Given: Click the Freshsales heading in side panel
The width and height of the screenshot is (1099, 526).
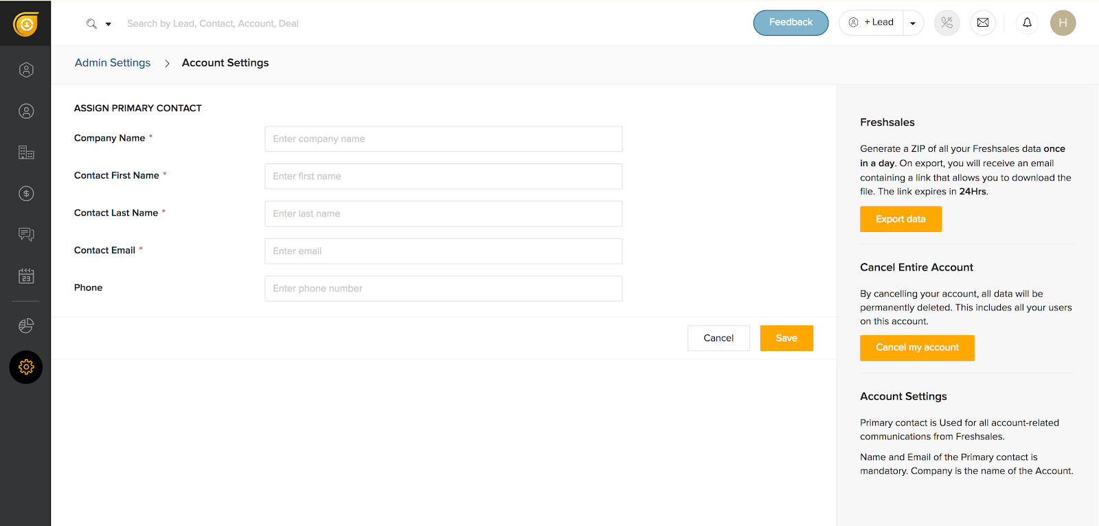Looking at the screenshot, I should coord(887,122).
